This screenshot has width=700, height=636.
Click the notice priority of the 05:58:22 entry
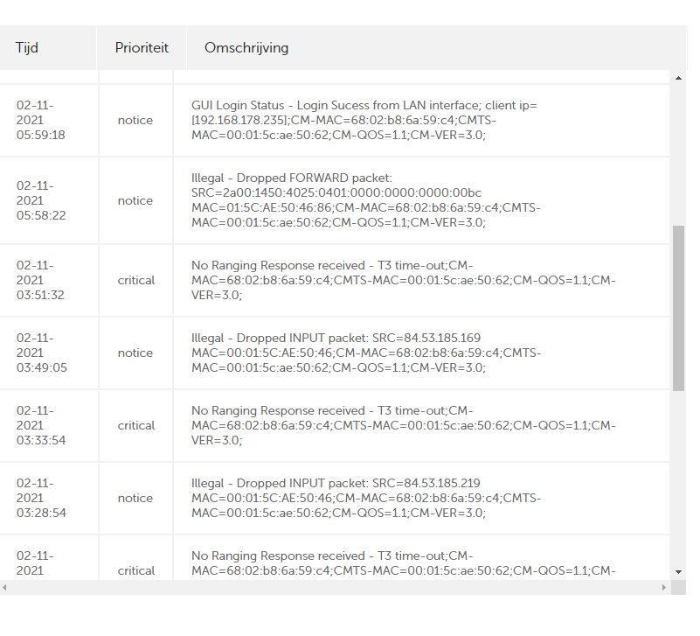[135, 200]
